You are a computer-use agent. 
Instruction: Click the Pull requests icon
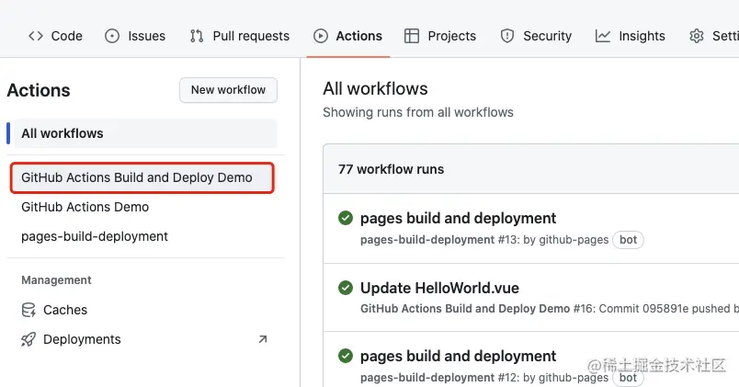click(x=197, y=36)
